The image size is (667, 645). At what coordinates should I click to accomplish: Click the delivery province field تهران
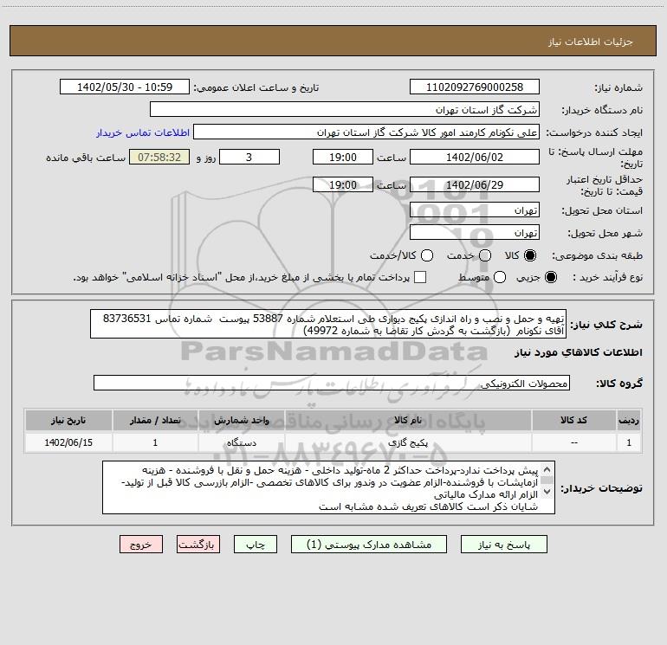coord(475,210)
